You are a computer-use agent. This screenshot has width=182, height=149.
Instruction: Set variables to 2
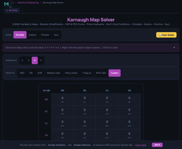(x=22, y=61)
